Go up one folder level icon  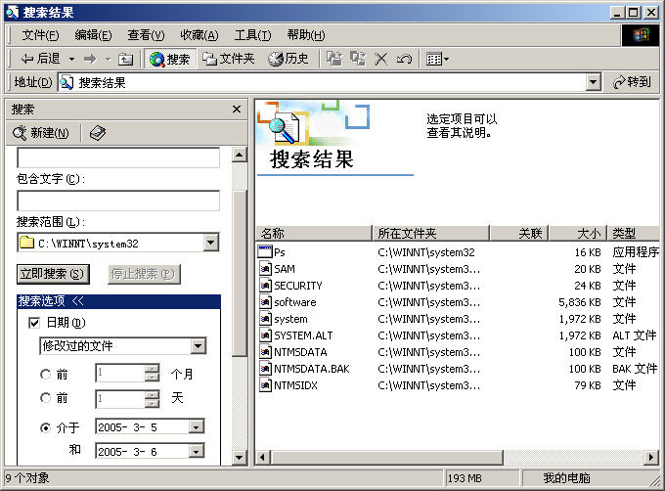125,59
